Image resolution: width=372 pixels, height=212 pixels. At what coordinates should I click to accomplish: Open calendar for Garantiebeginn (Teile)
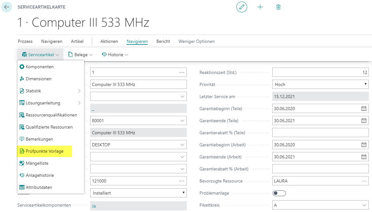click(x=364, y=109)
